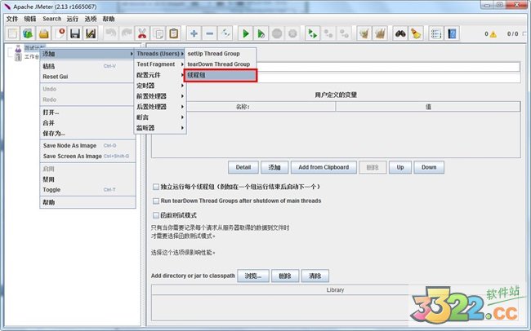Click the Open file folder icon
Viewport: 531px width, 331px height.
44,33
